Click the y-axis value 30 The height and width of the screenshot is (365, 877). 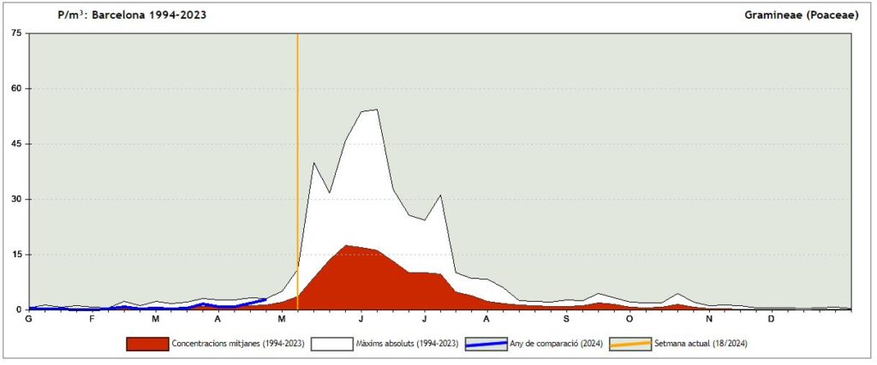[17, 199]
